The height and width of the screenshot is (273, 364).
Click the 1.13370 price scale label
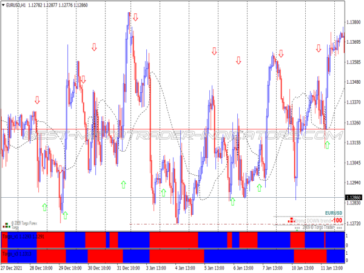(x=353, y=102)
